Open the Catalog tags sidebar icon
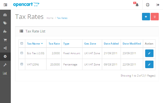 tap(5, 23)
